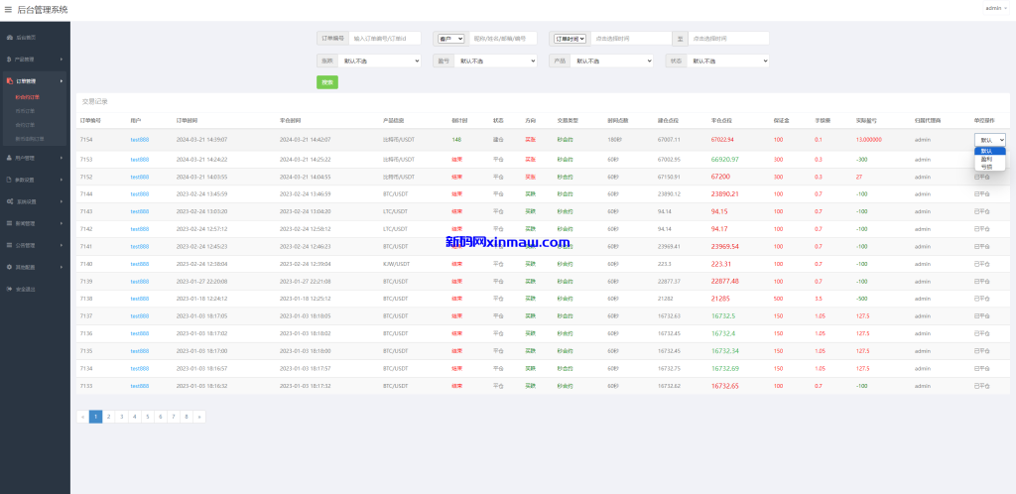Go to page 2 in pagination

pos(109,417)
